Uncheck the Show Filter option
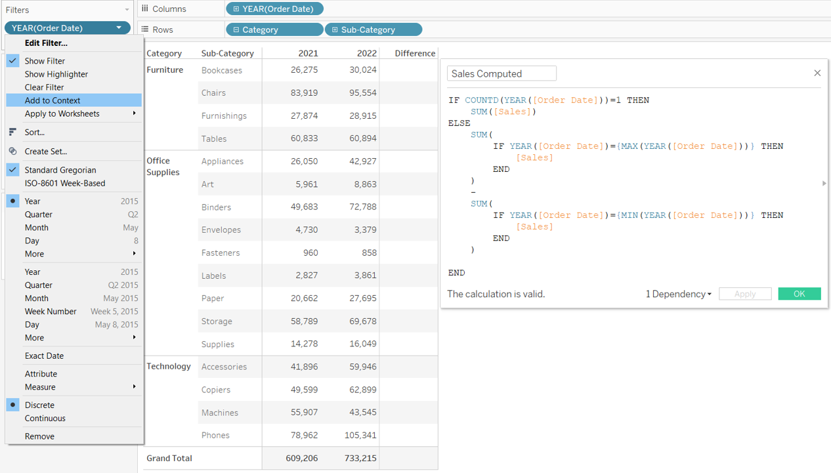 45,61
